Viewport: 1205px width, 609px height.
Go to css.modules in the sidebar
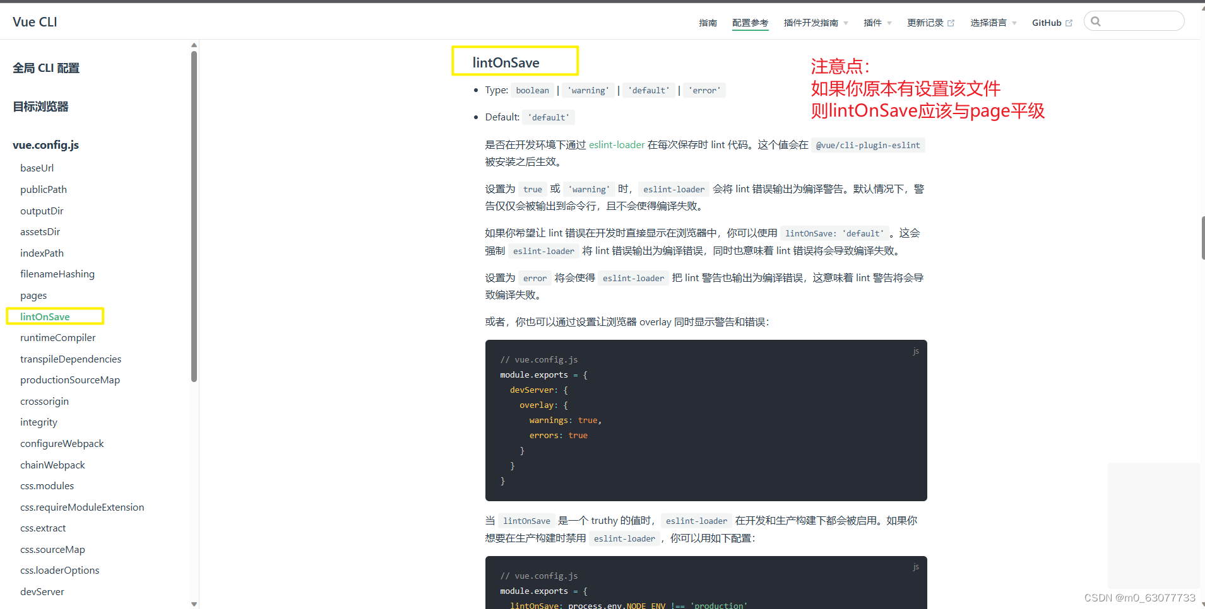(x=47, y=486)
